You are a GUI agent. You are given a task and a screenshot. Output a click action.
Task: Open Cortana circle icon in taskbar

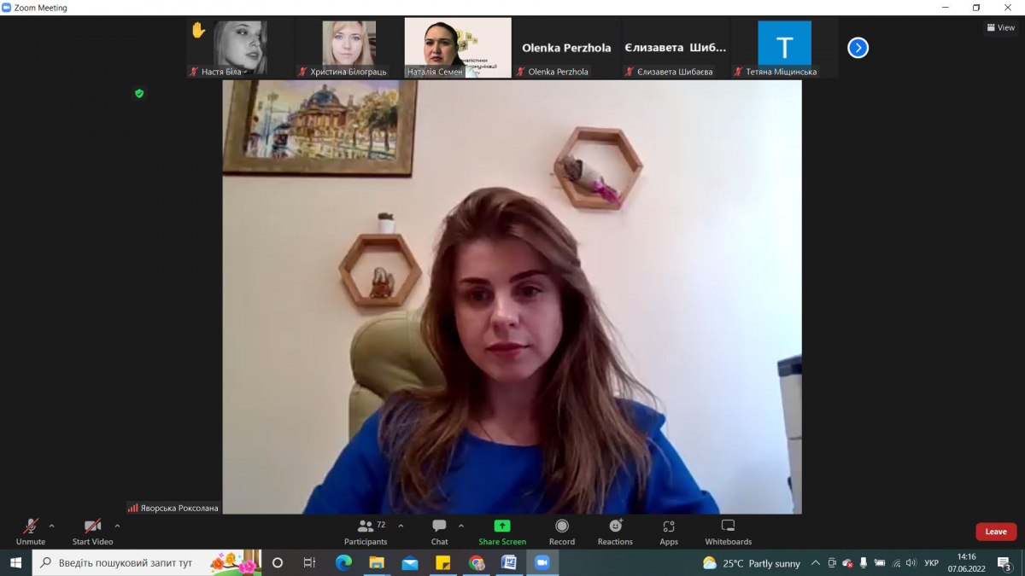[x=278, y=563]
